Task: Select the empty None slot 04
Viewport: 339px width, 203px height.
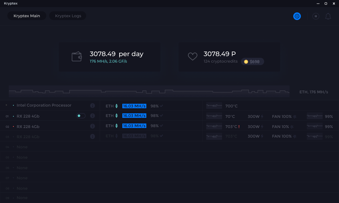Action: [x=169, y=147]
